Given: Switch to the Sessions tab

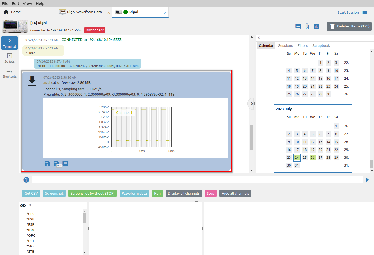Looking at the screenshot, I should click(285, 46).
